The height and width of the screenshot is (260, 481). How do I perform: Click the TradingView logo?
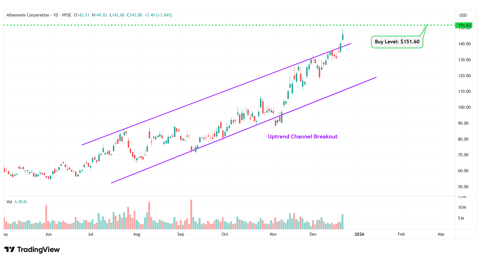(x=32, y=249)
